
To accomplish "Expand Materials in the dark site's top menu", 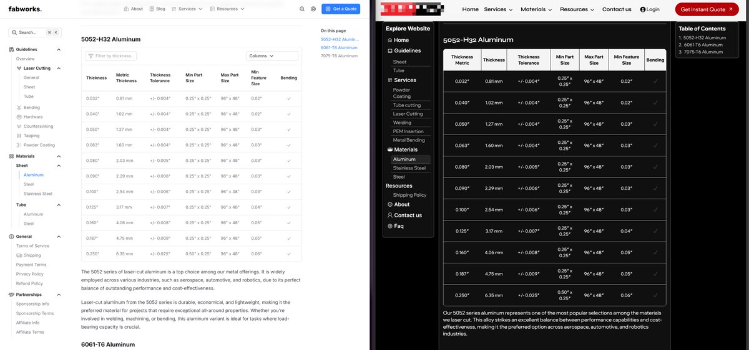I will point(537,9).
